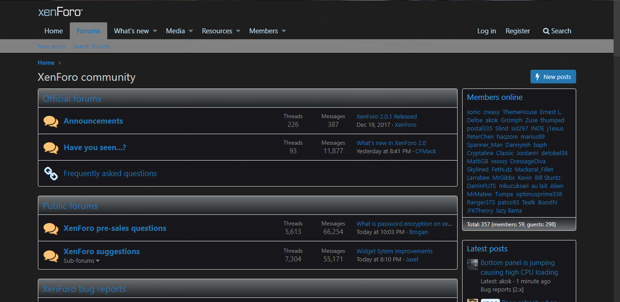
Task: Open the password encryption thread
Action: tap(404, 224)
